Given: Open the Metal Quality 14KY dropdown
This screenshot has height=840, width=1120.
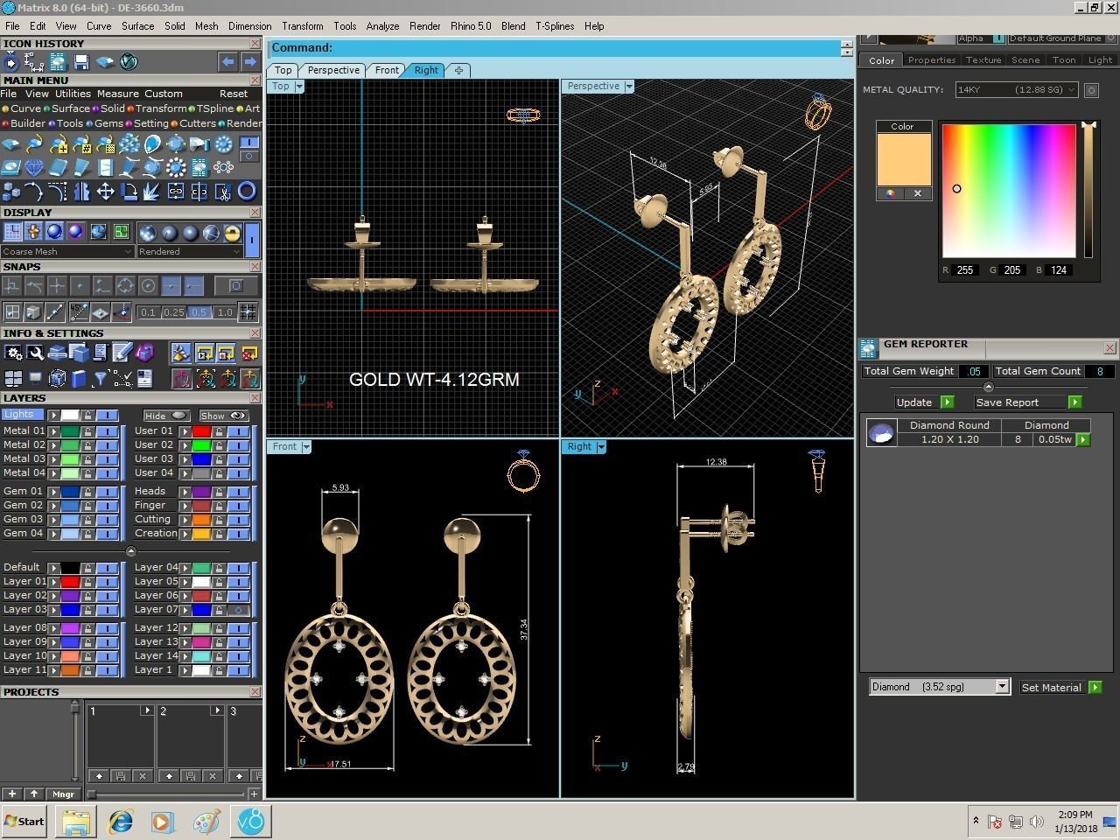Looking at the screenshot, I should click(1017, 89).
